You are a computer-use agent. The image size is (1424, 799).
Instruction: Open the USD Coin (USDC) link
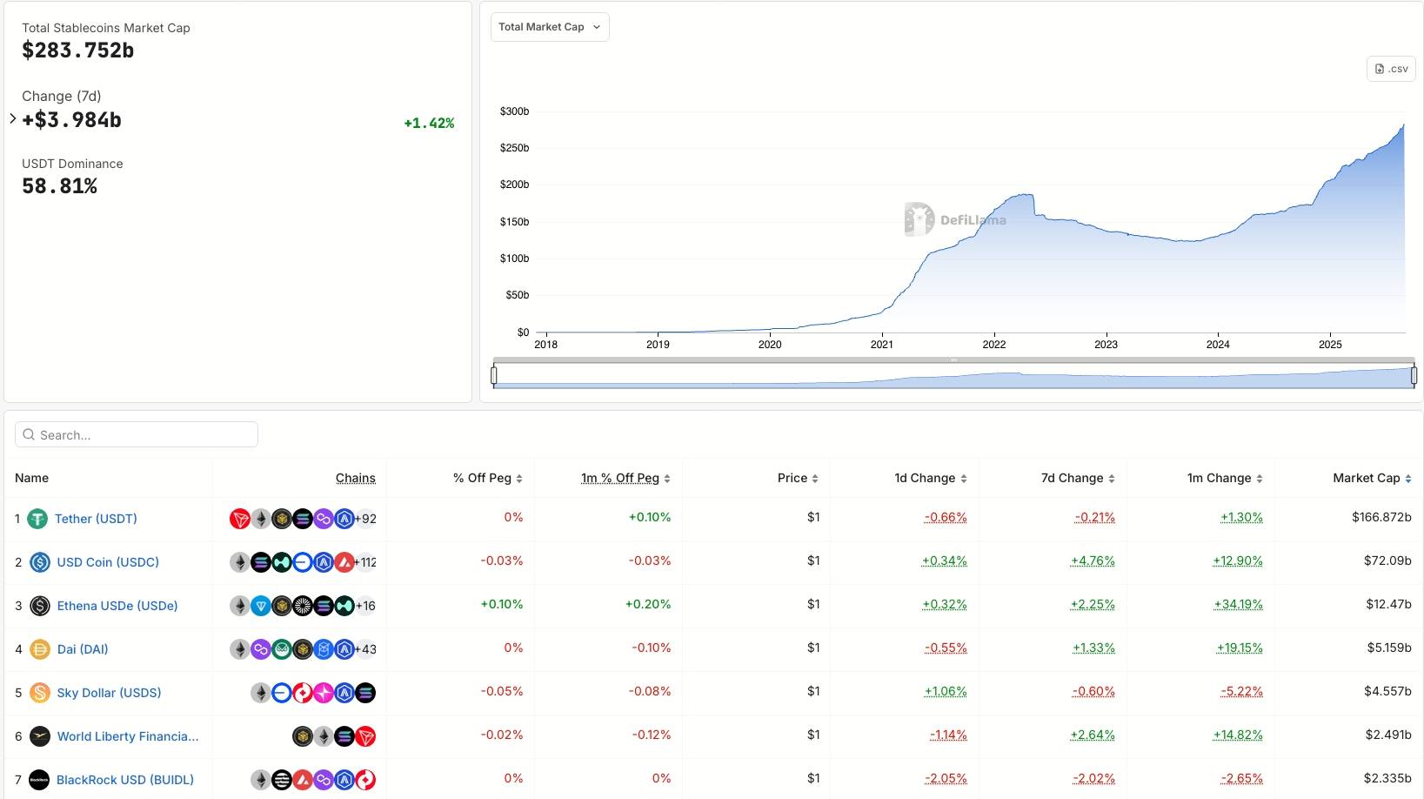pos(108,562)
